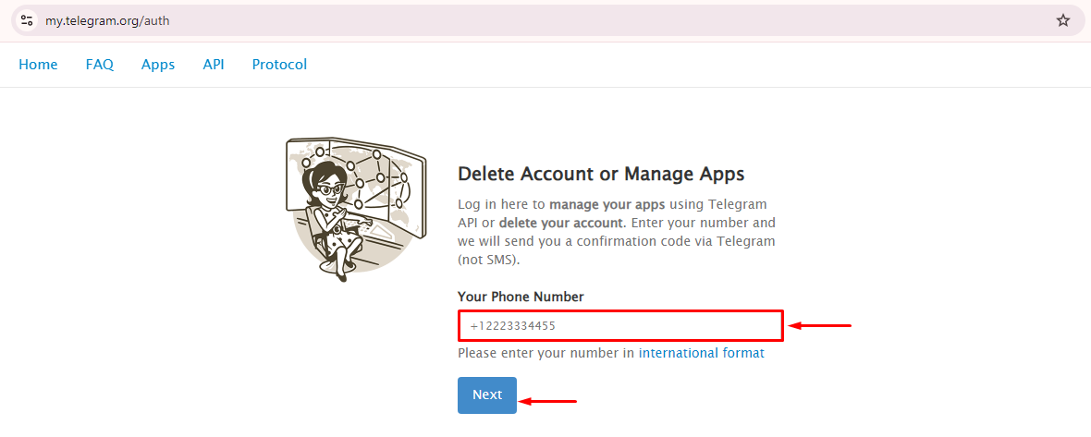Image resolution: width=1091 pixels, height=437 pixels.
Task: Open the Protocol navigation link
Action: click(x=279, y=65)
